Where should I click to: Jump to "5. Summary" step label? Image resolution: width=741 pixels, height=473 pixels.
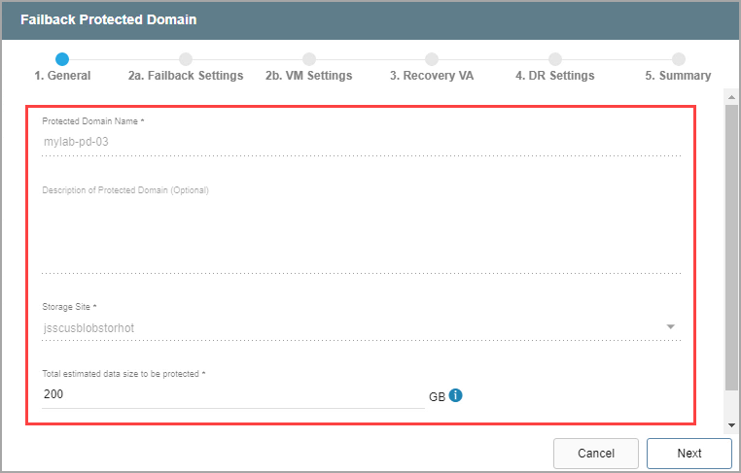[678, 76]
